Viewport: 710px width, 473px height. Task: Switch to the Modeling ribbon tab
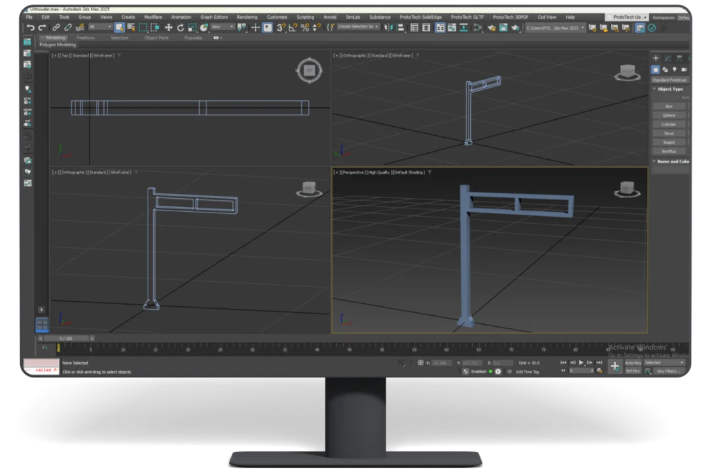coord(55,37)
